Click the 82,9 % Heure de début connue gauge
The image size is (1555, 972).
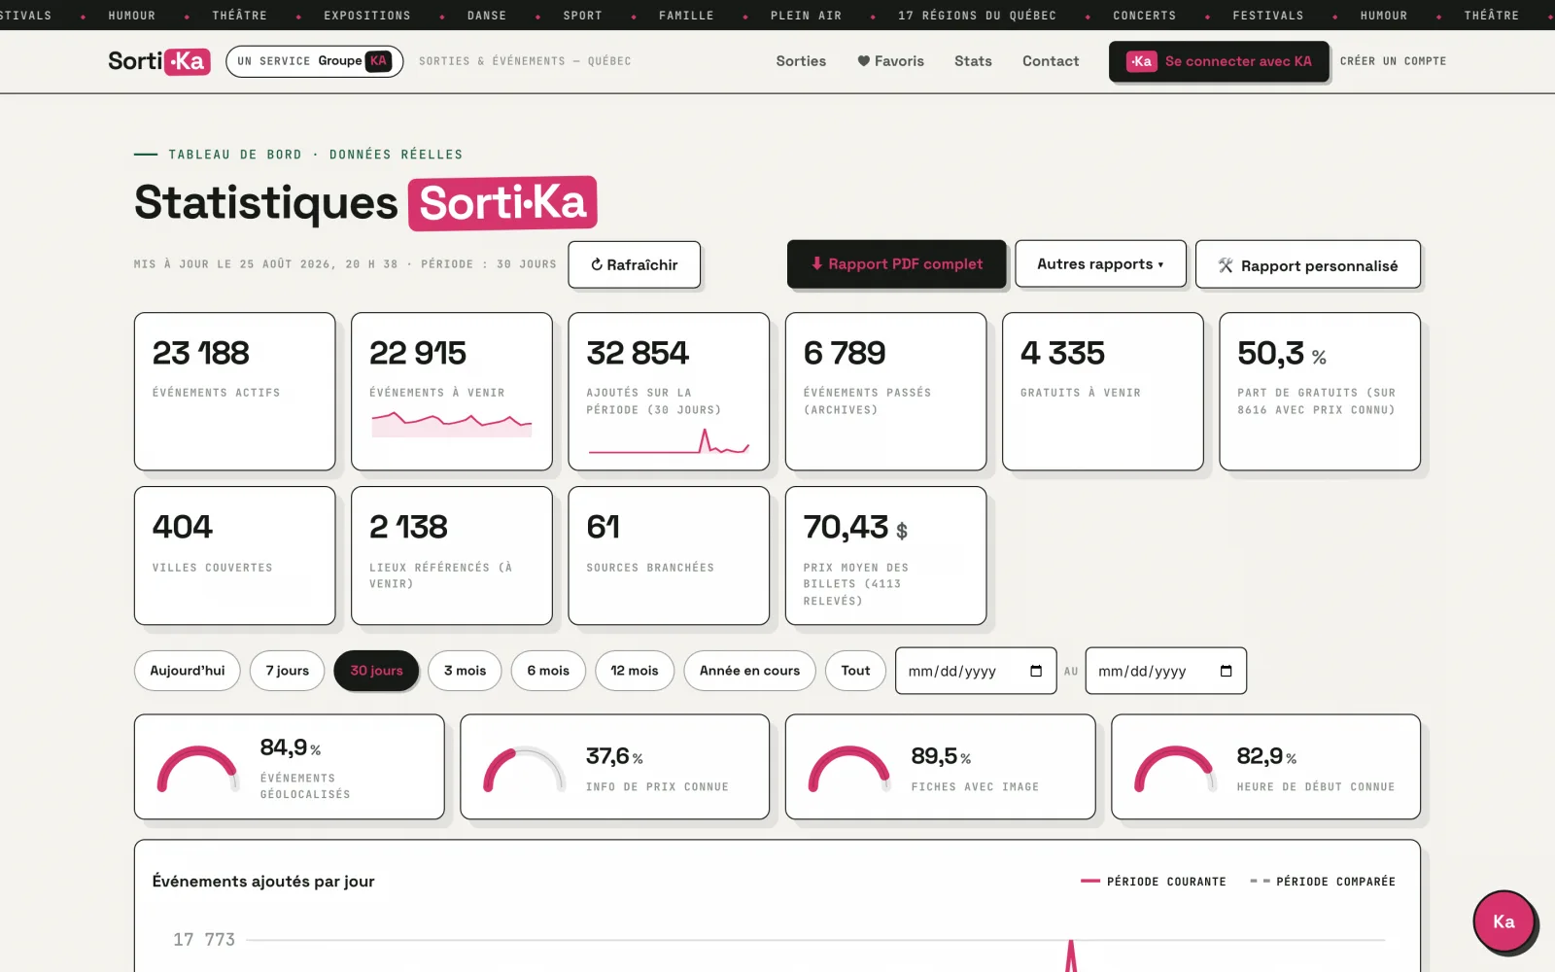point(1266,767)
